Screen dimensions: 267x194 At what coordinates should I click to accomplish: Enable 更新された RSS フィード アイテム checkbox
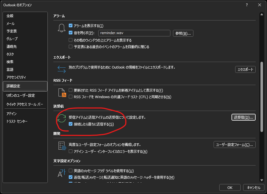70,90
